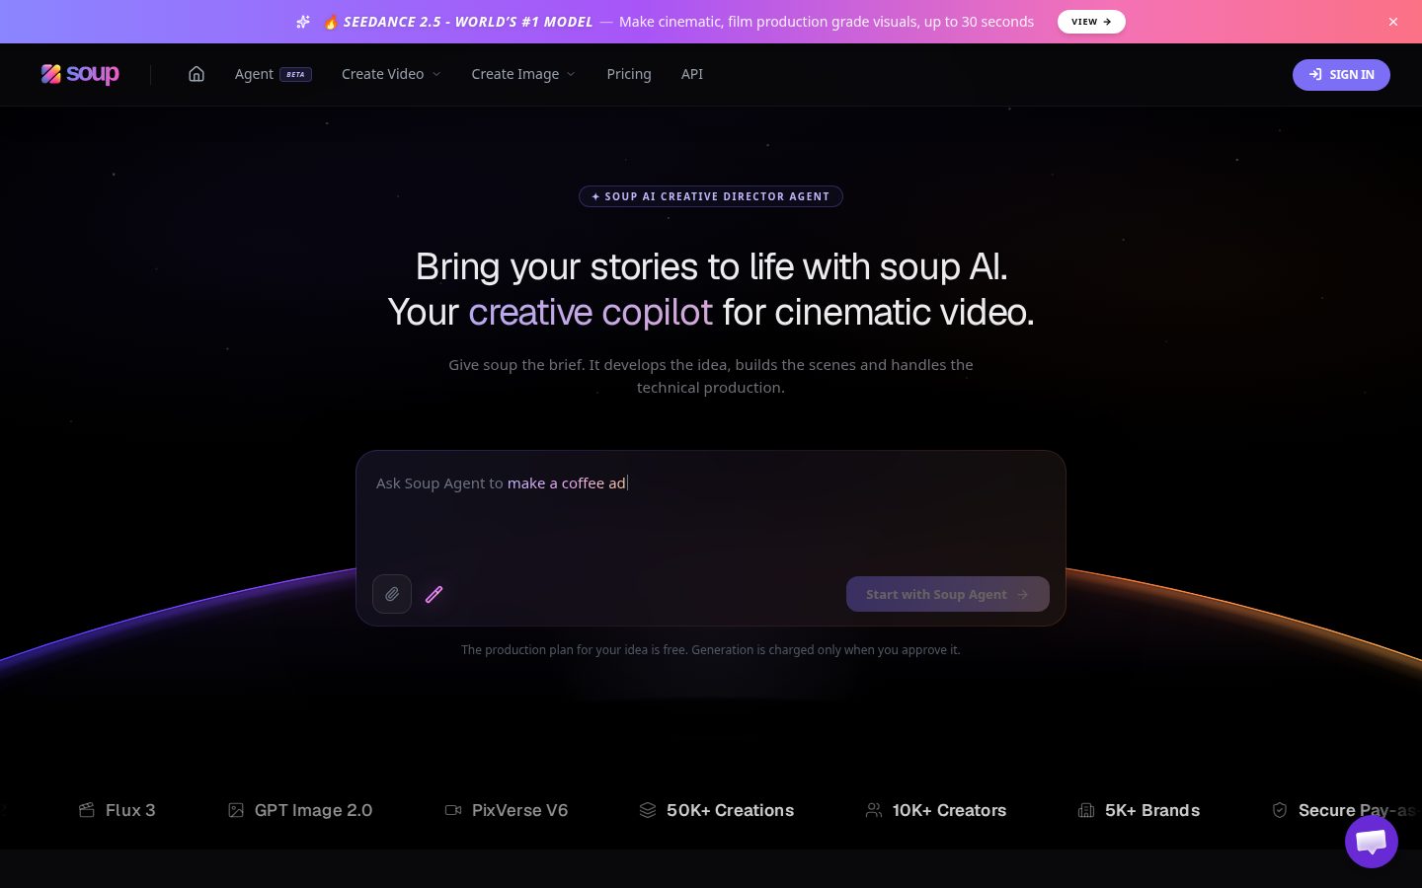
Task: Expand the Create Video dropdown
Action: (x=391, y=74)
